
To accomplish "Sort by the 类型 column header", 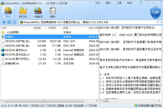I will pyautogui.click(x=75, y=28).
